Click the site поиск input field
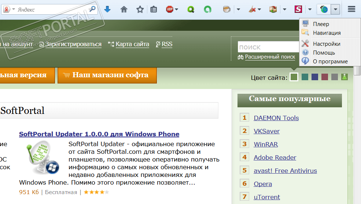This screenshot has height=204, width=361. tap(268, 47)
